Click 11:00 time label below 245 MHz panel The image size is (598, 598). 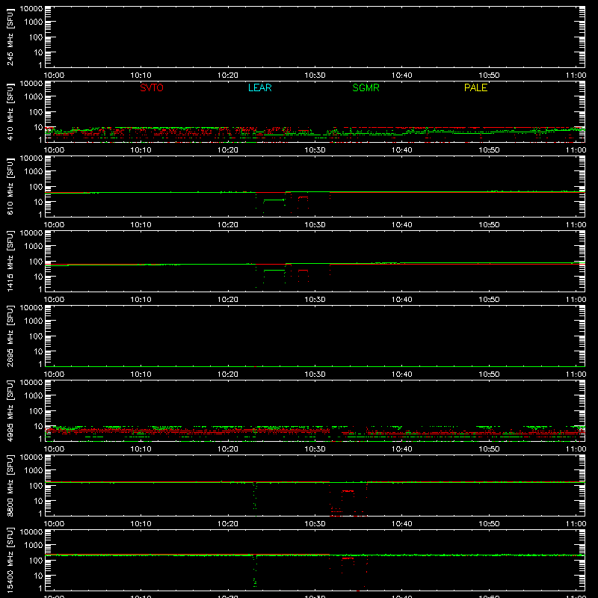pos(576,75)
